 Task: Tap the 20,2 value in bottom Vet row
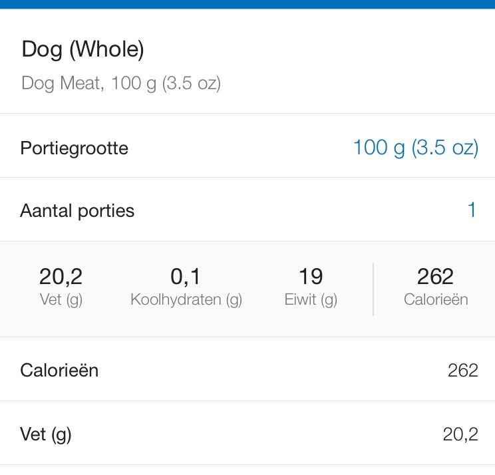click(460, 435)
